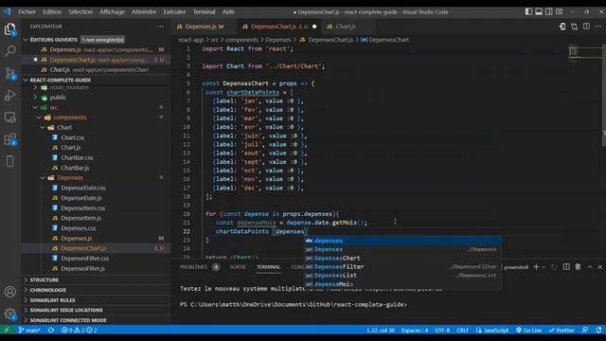
Task: Click the synchronize changes icon in status bar
Action: [x=51, y=331]
